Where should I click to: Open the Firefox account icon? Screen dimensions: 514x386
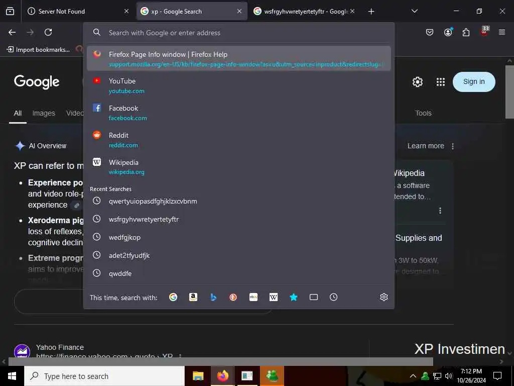(448, 32)
